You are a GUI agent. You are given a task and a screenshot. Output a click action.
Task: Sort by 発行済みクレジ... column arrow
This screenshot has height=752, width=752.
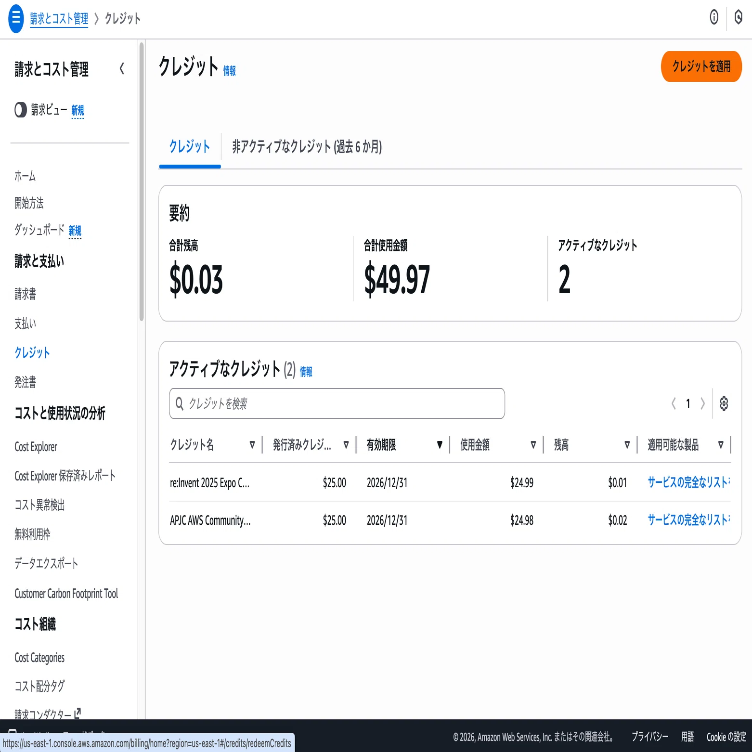coord(346,445)
